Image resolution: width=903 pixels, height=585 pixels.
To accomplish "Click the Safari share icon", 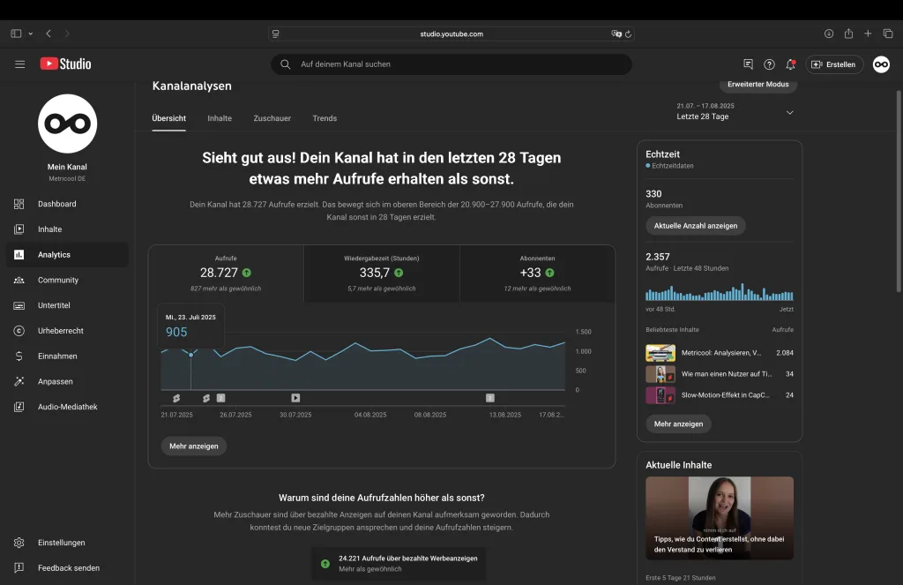I will pyautogui.click(x=848, y=34).
